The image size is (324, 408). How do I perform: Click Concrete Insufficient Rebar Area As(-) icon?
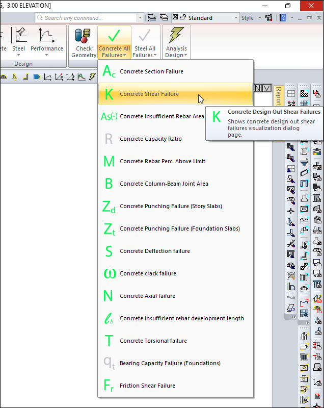109,116
